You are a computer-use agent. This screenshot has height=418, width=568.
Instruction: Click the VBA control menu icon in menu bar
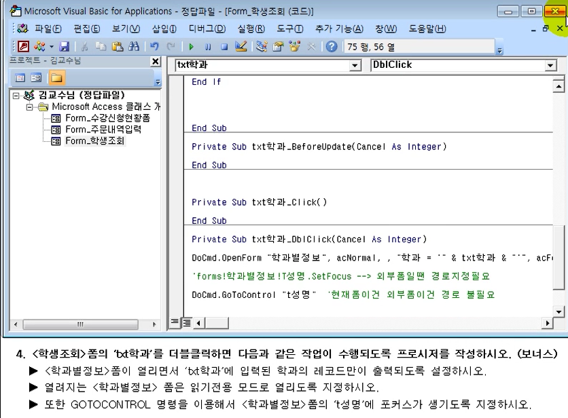click(x=23, y=28)
